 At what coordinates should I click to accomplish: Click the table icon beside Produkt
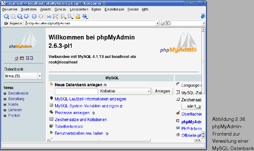pyautogui.click(x=5, y=116)
